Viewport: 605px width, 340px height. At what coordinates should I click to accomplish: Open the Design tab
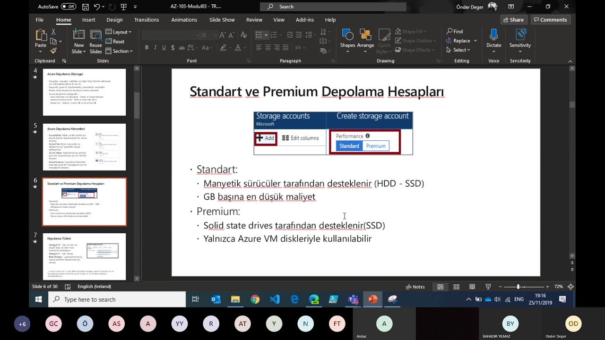pyautogui.click(x=114, y=20)
